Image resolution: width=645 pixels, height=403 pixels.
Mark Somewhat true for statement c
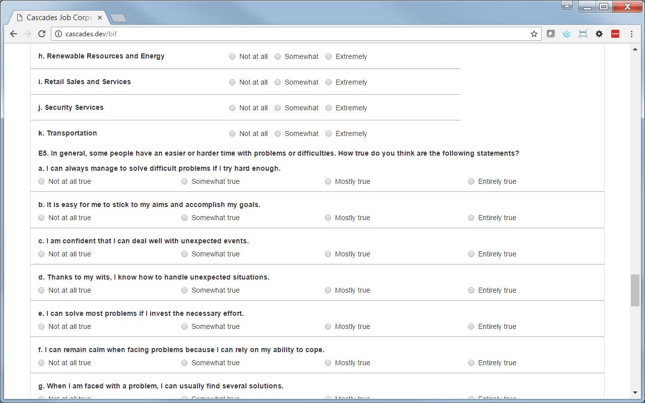coord(184,254)
